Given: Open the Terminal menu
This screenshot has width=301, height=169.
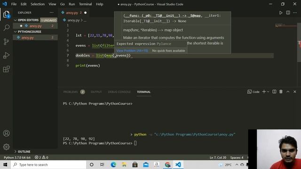Looking at the screenshot, I should tap(86, 4).
